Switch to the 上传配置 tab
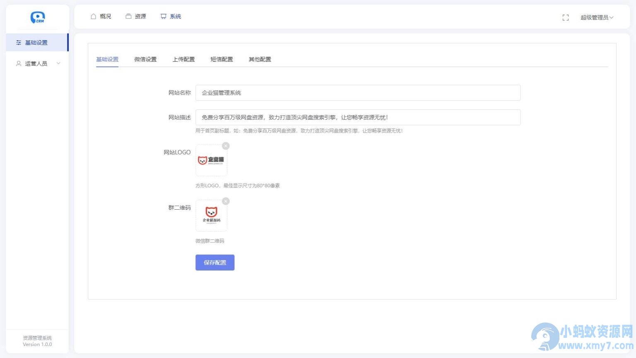 tap(183, 59)
